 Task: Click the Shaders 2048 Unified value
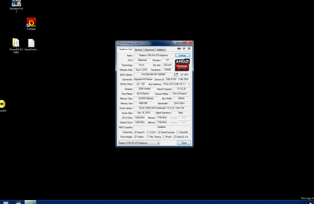pyautogui.click(x=144, y=89)
